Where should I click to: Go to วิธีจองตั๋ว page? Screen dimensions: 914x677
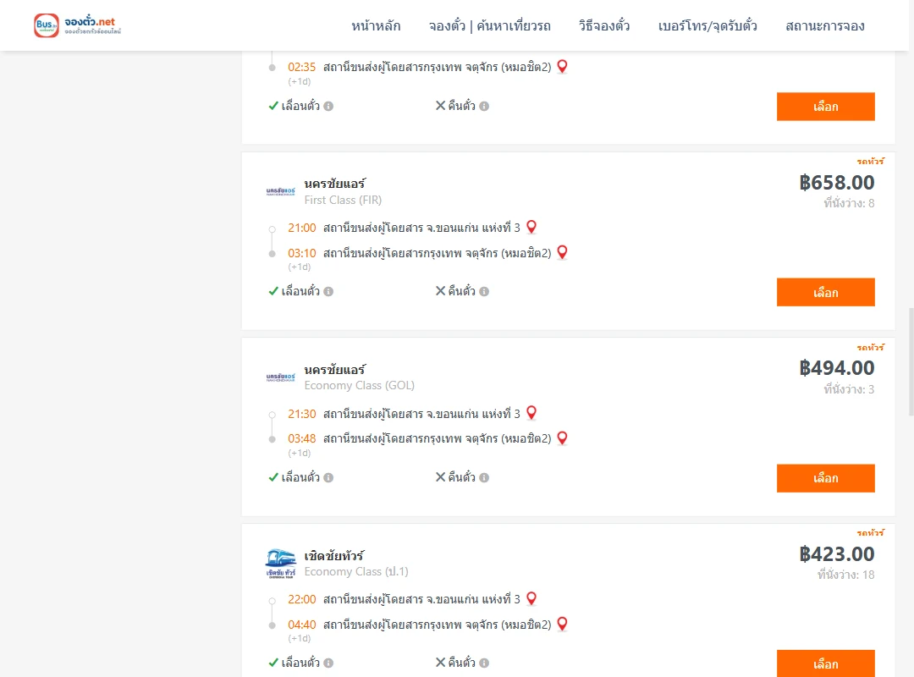click(x=604, y=25)
